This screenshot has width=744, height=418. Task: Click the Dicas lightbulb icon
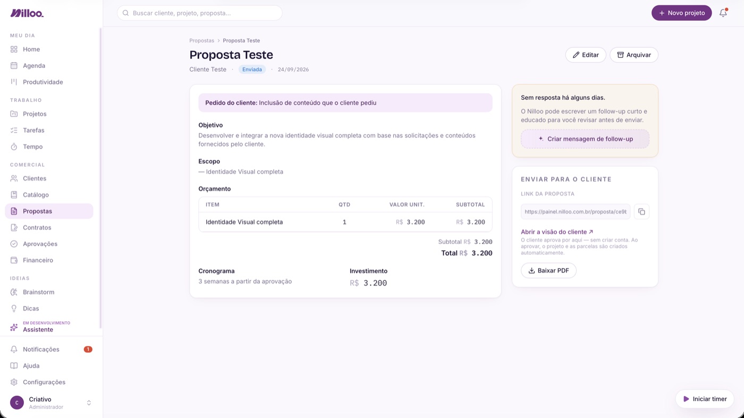pos(14,309)
